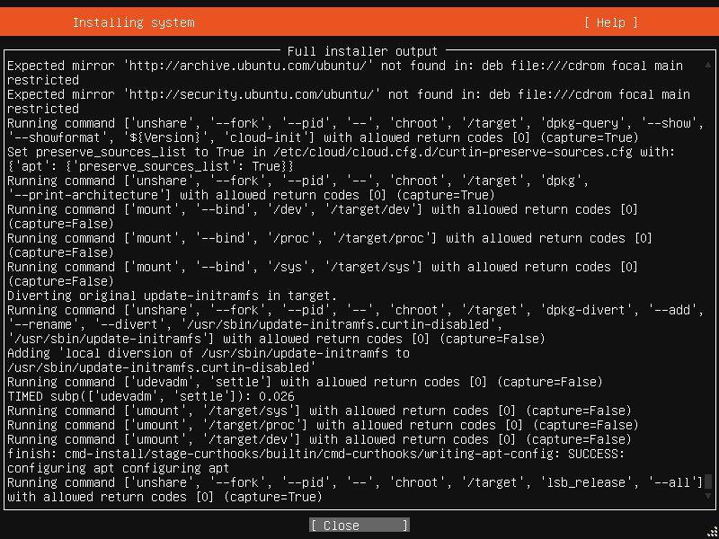Image resolution: width=719 pixels, height=539 pixels.
Task: Click the 'Full installer output' panel title
Action: [x=362, y=51]
